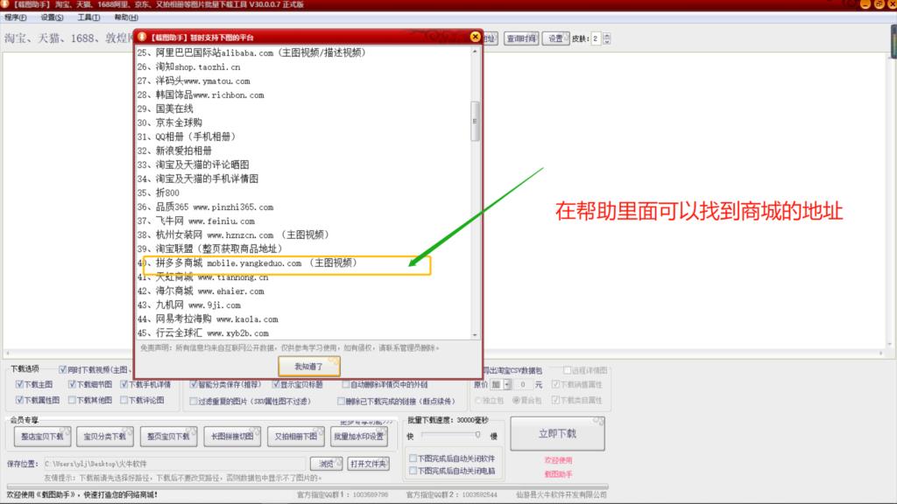The image size is (897, 504).
Task: Click the 立即下载 button
Action: [558, 434]
